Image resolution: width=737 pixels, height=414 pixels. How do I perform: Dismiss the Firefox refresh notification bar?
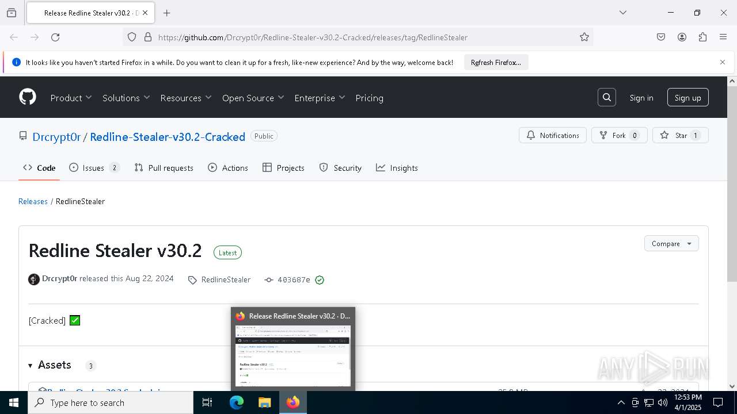pos(723,62)
